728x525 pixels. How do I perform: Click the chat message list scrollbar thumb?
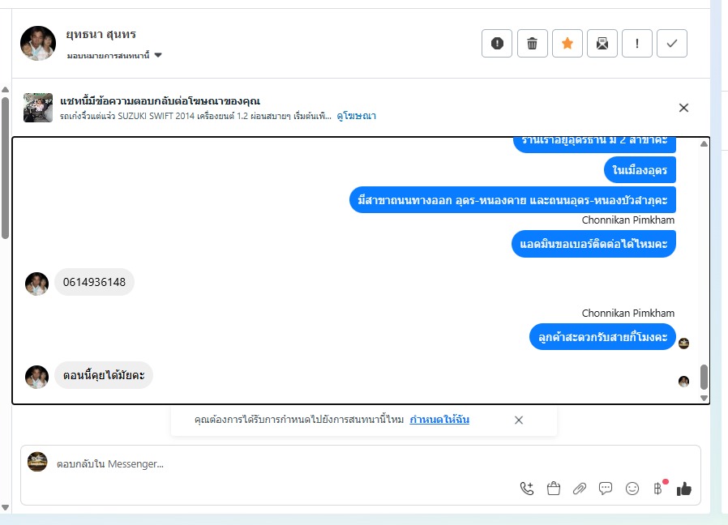coord(704,377)
